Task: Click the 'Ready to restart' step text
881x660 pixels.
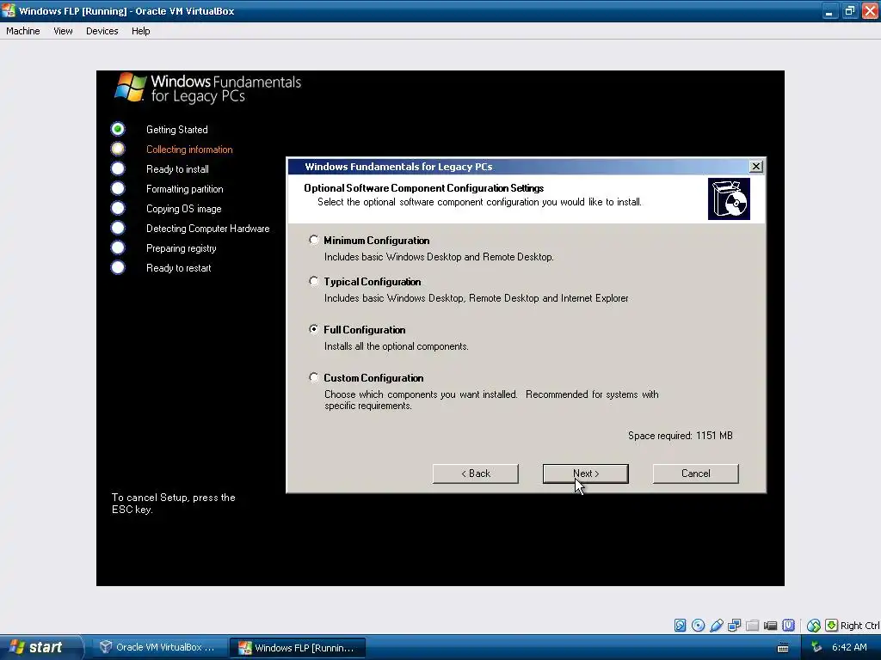Action: (x=179, y=268)
